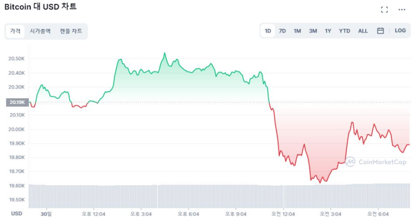
Task: Show ALL time price history
Action: 363,31
